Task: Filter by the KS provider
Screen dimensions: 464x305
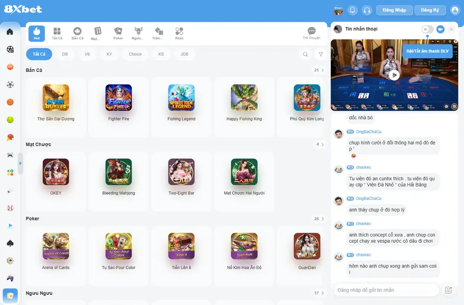Action: (x=161, y=54)
